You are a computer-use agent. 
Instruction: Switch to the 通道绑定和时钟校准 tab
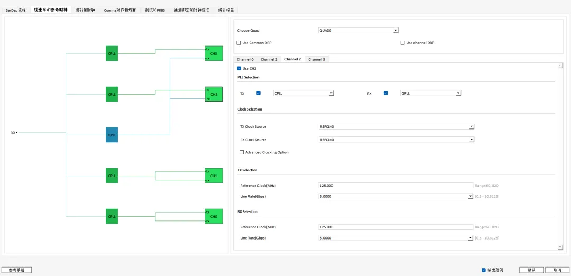click(x=191, y=10)
